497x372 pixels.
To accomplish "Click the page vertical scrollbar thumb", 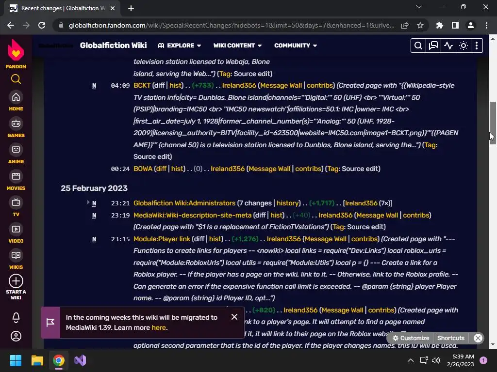I will (493, 123).
